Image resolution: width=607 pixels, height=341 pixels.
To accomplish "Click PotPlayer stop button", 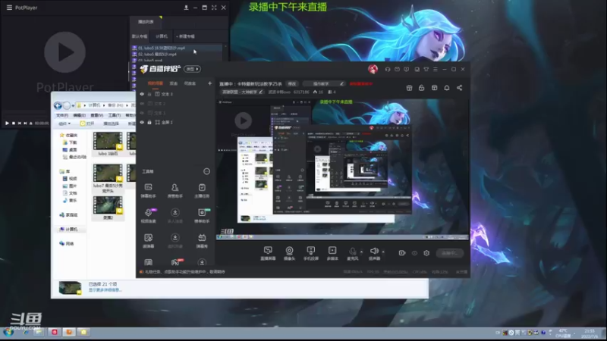I will point(14,124).
